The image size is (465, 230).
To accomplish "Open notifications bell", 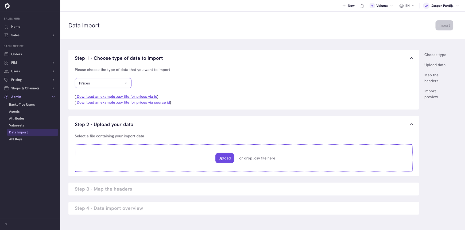I will click(x=362, y=6).
